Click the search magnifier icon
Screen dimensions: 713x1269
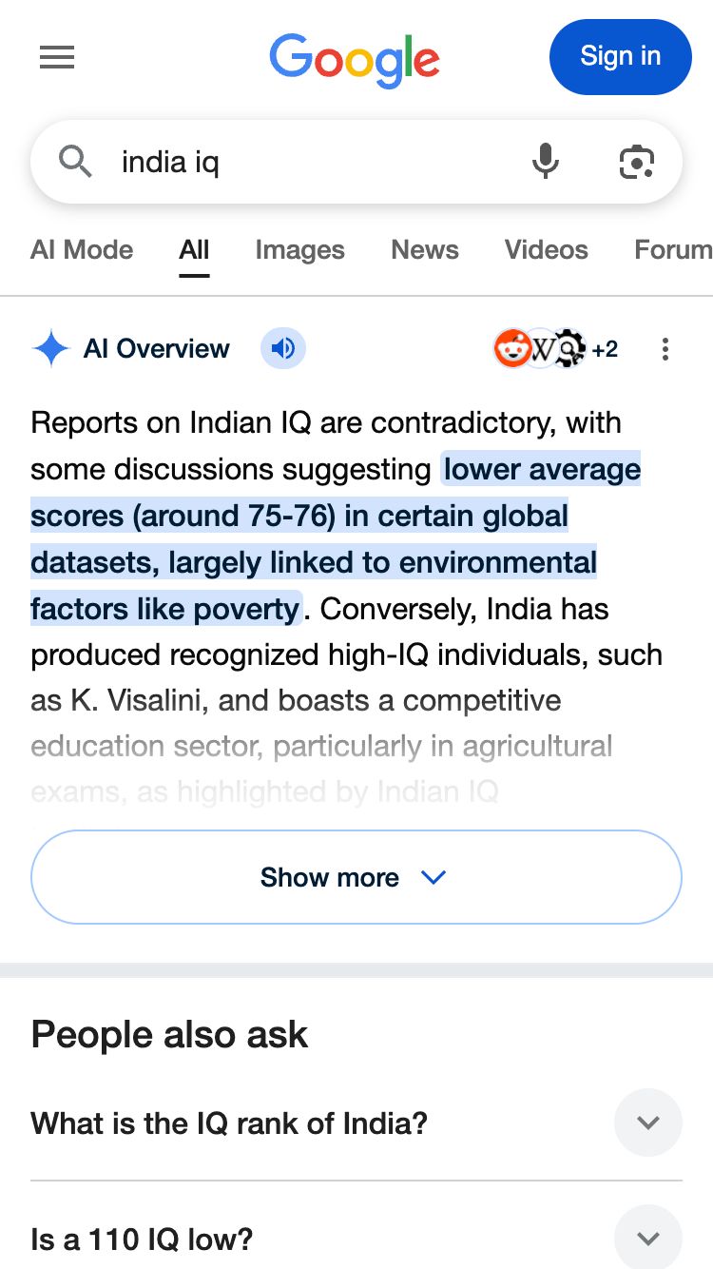[75, 162]
